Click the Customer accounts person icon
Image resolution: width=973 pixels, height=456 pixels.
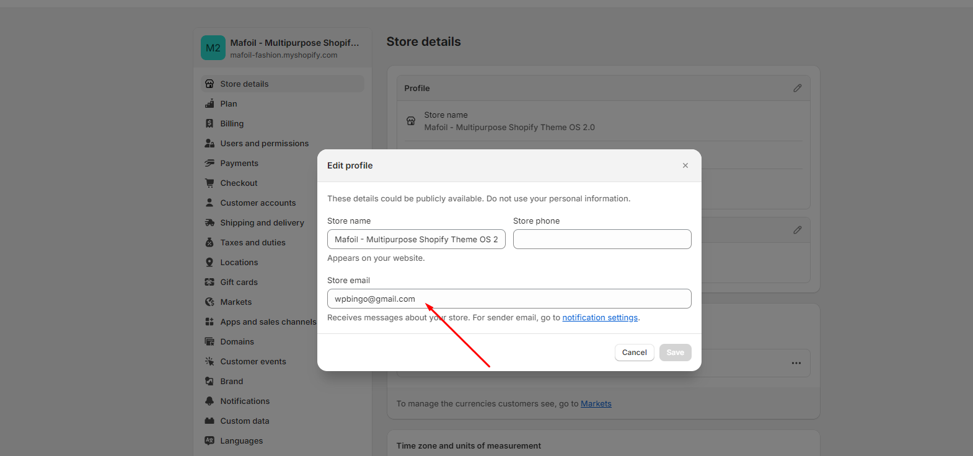pos(209,203)
